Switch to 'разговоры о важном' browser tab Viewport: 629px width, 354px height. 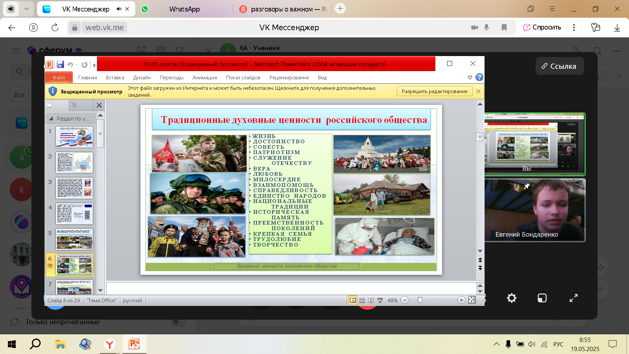coord(284,9)
